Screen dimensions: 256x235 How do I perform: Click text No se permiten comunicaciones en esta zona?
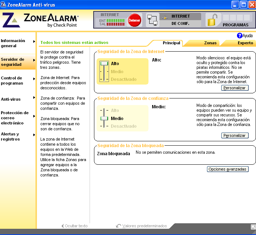click(x=176, y=152)
